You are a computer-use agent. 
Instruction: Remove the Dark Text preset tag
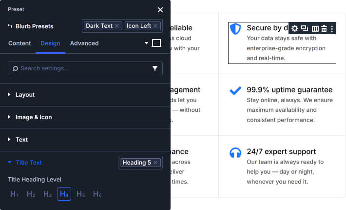click(117, 26)
